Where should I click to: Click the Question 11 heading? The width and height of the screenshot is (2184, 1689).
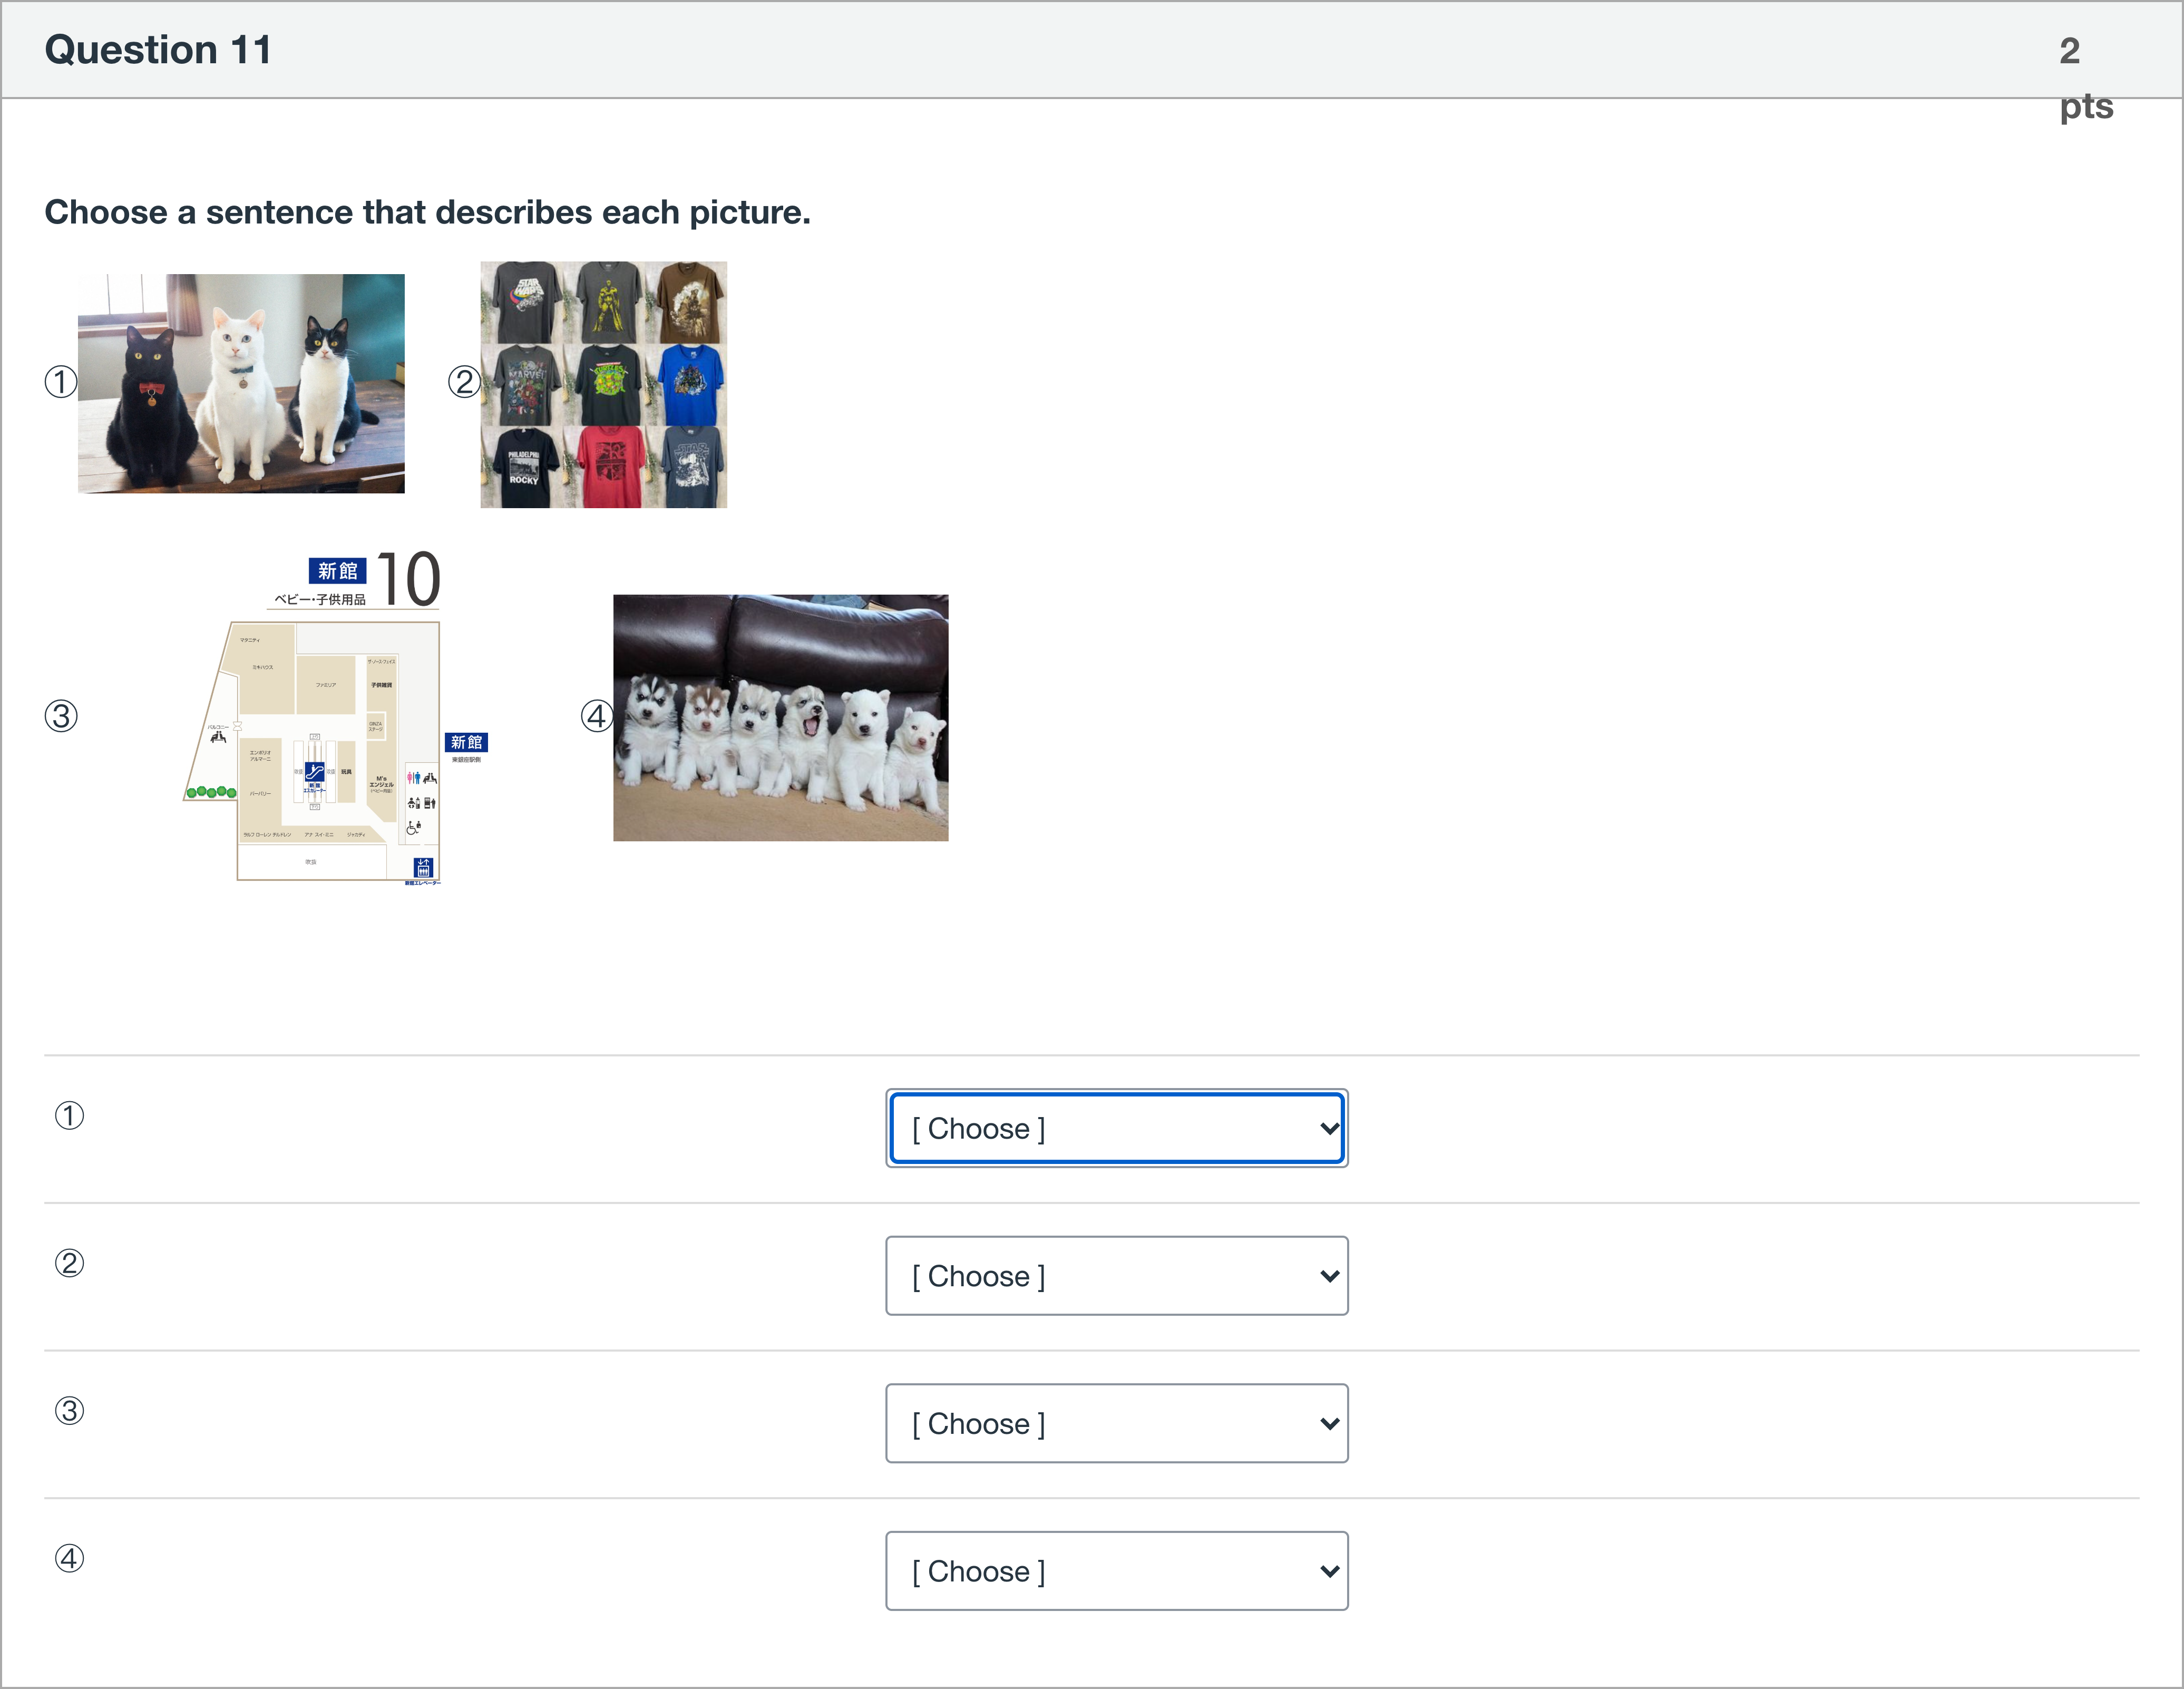click(x=158, y=50)
